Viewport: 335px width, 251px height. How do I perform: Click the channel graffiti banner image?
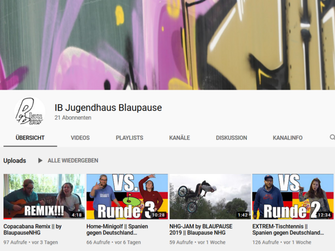[x=167, y=45]
